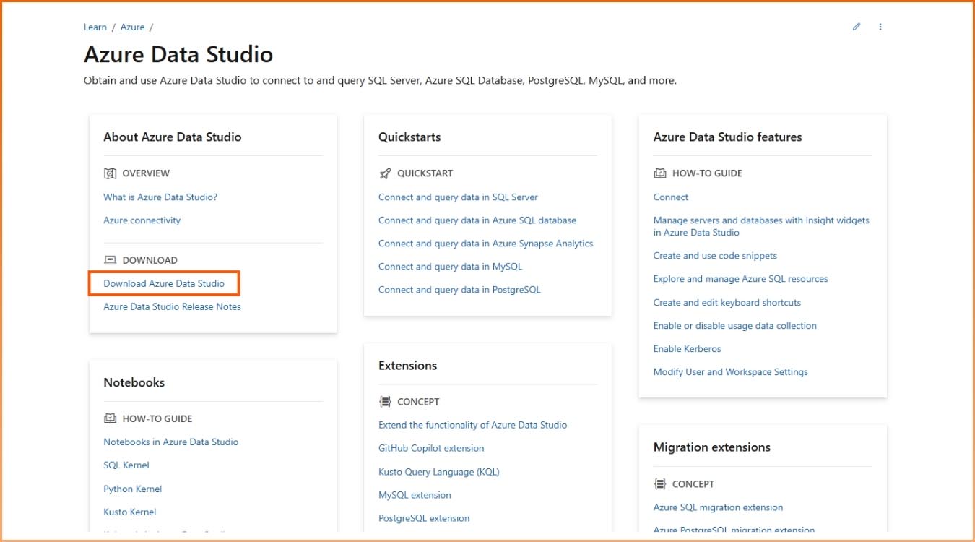Viewport: 975px width, 542px height.
Task: Open Enable or disable usage data collection
Action: (735, 326)
